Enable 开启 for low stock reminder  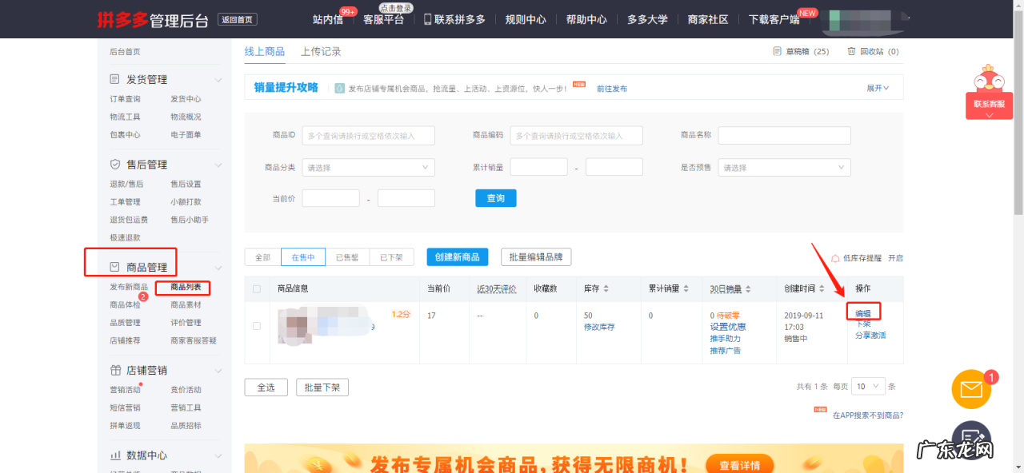[x=897, y=257]
